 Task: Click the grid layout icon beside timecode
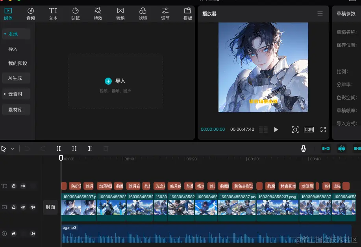263,130
